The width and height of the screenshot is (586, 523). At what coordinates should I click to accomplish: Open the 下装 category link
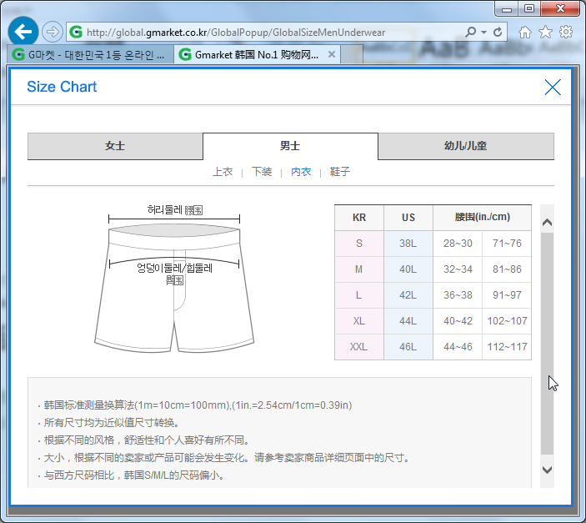click(x=262, y=172)
